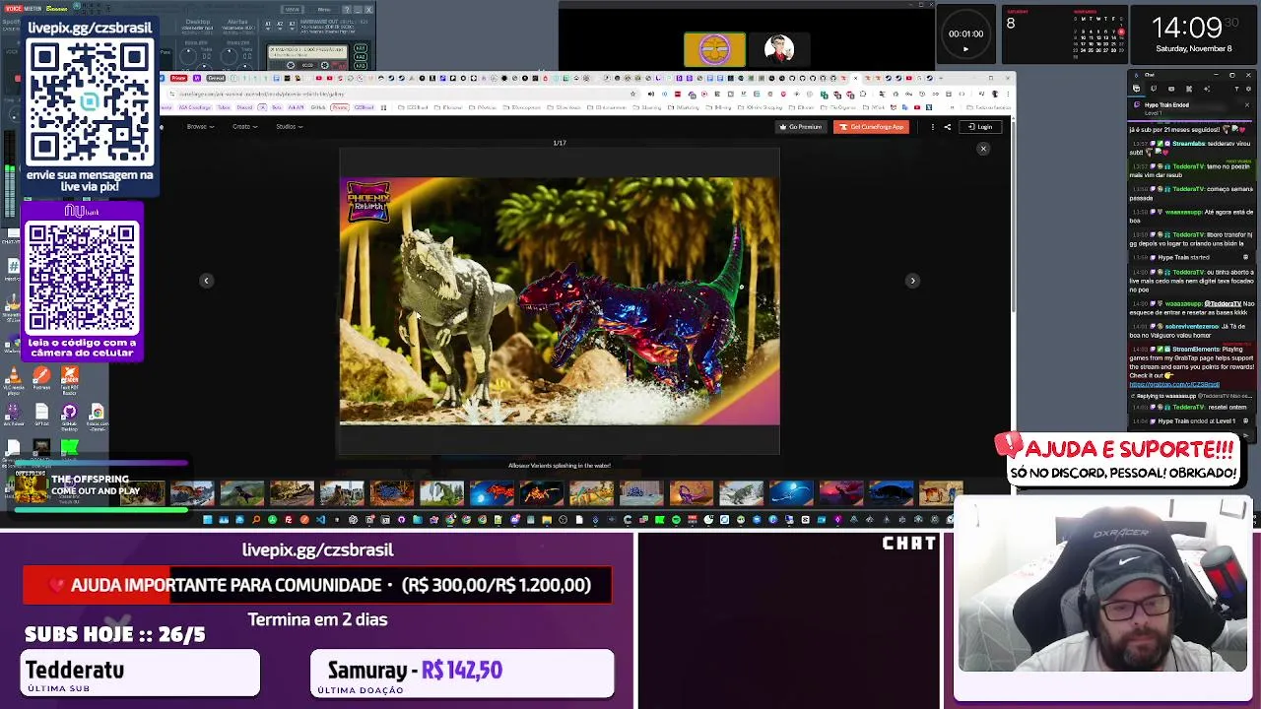1261x709 pixels.
Task: Click the Tedderatu última sub box
Action: pos(140,674)
